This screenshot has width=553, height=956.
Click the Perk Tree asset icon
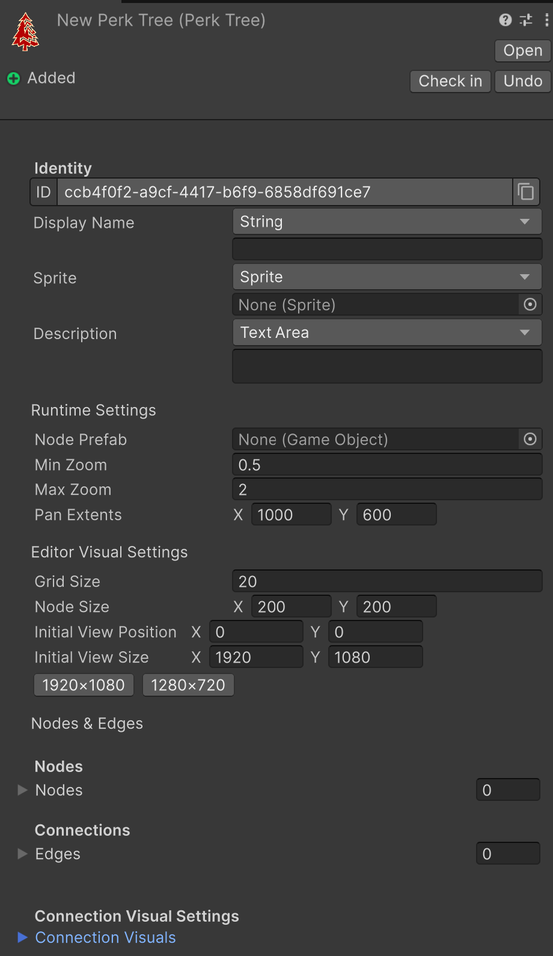click(25, 32)
